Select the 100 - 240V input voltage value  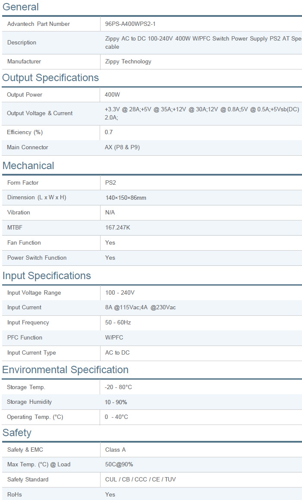click(x=120, y=292)
